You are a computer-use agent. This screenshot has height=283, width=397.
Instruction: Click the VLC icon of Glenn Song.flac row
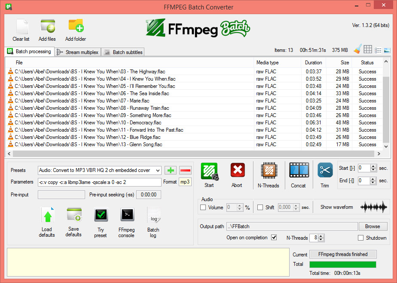pos(10,144)
